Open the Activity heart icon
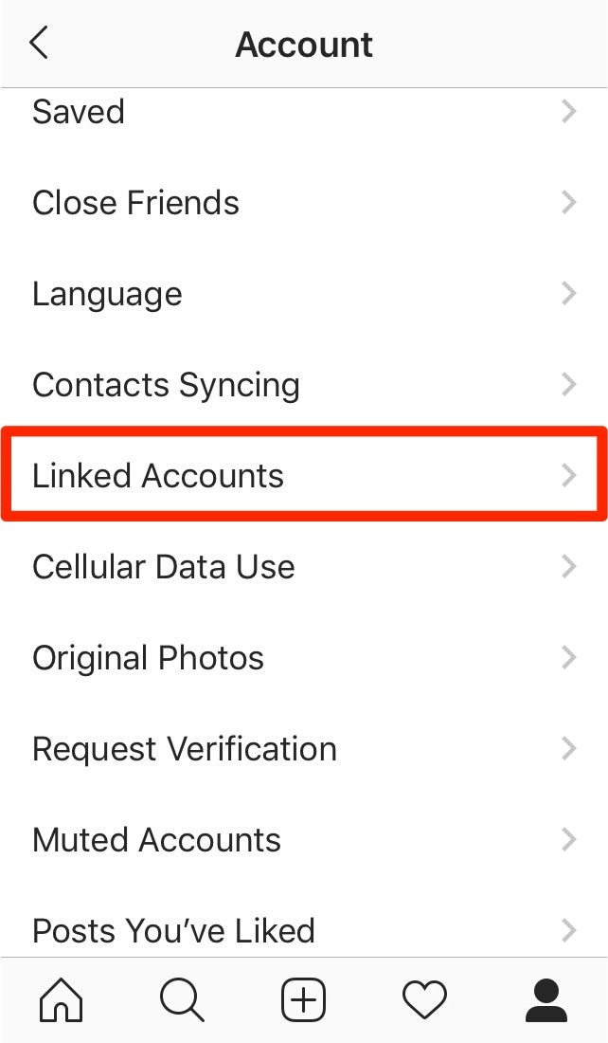Viewport: 608px width, 1043px height. 424,999
